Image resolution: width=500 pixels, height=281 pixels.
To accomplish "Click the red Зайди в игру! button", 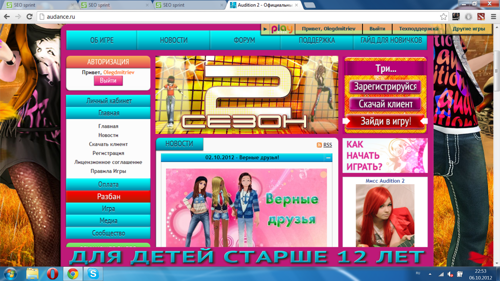I will 385,121.
